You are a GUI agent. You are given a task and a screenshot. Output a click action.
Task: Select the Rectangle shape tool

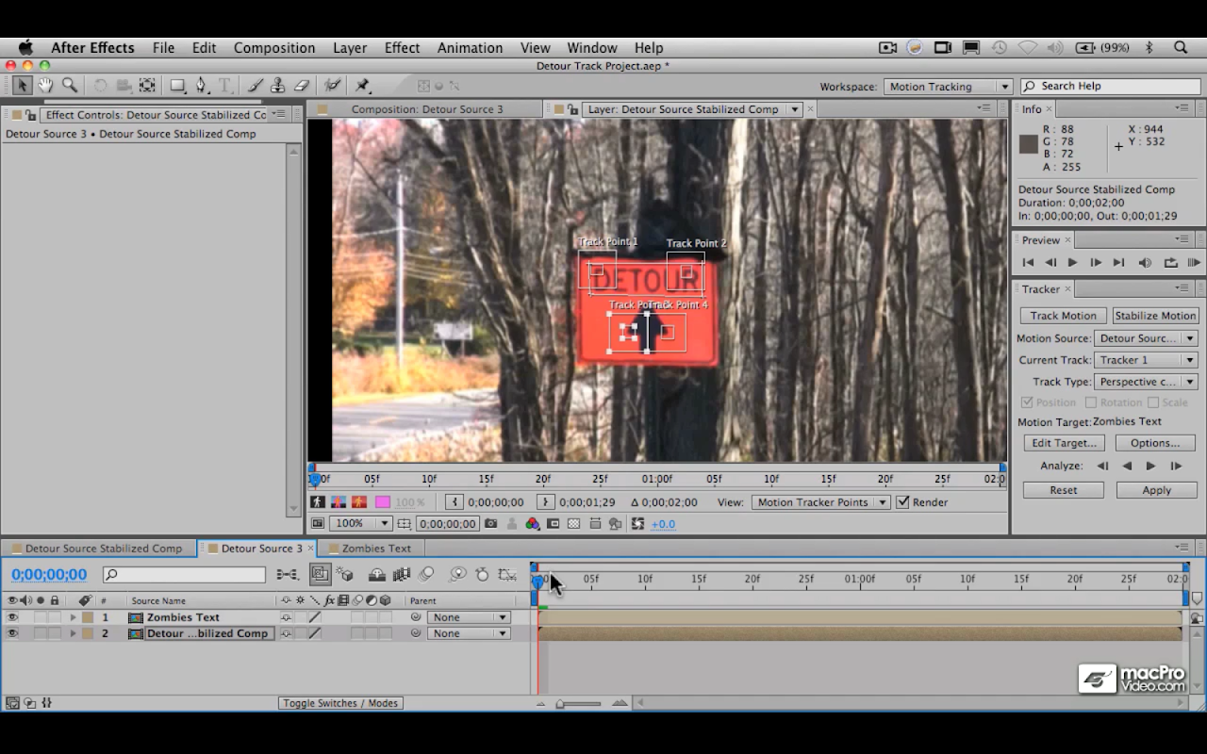click(x=177, y=86)
